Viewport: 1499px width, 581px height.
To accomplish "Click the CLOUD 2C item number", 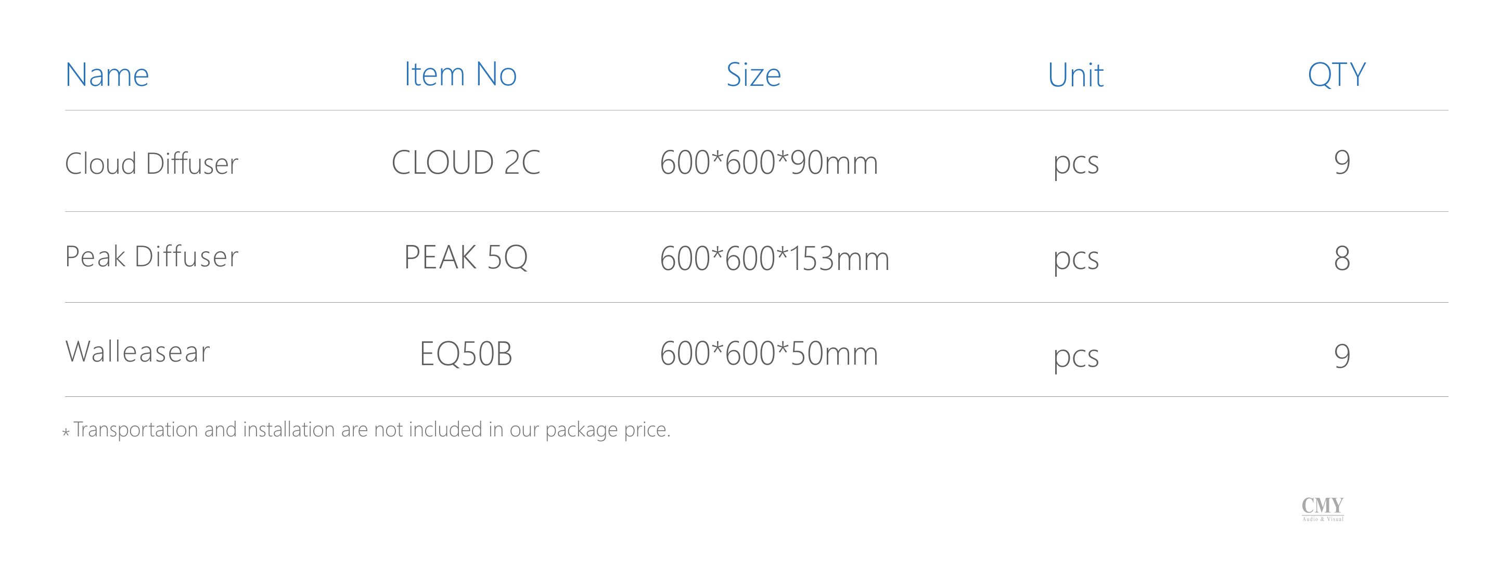I will 466,162.
